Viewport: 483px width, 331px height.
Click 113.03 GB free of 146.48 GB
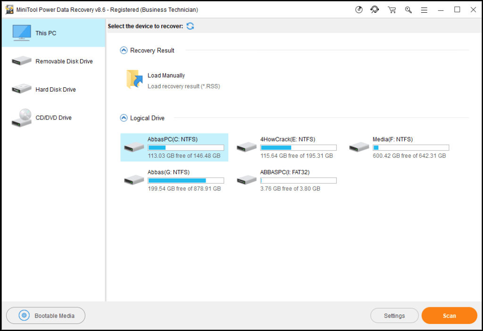tap(184, 155)
